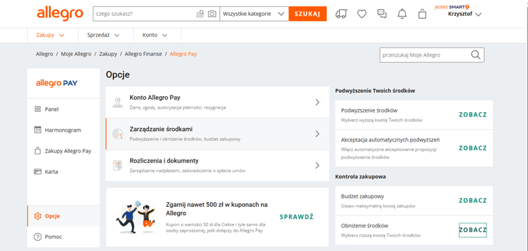Viewport: 528px width, 251px height.
Task: Open Harmonogram in the sidebar
Action: (x=63, y=130)
